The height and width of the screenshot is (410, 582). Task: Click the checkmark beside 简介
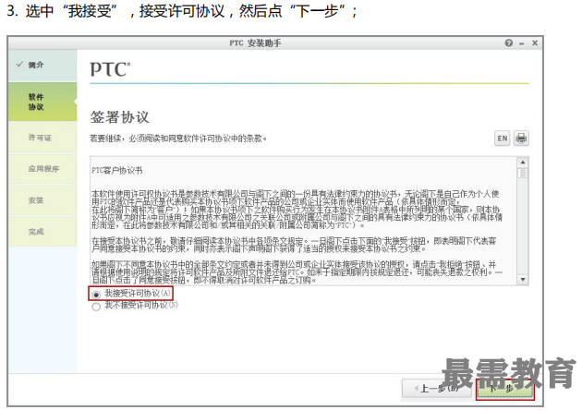(19, 65)
